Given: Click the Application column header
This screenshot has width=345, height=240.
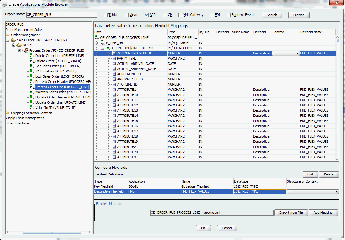Looking at the screenshot, I should coord(154,181).
